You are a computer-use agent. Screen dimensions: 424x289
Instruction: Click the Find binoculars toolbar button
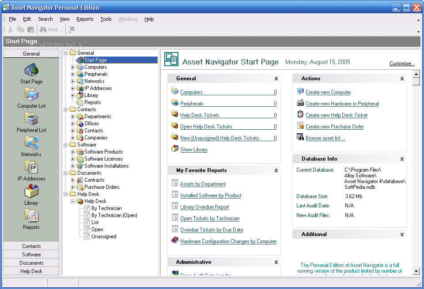[x=51, y=30]
